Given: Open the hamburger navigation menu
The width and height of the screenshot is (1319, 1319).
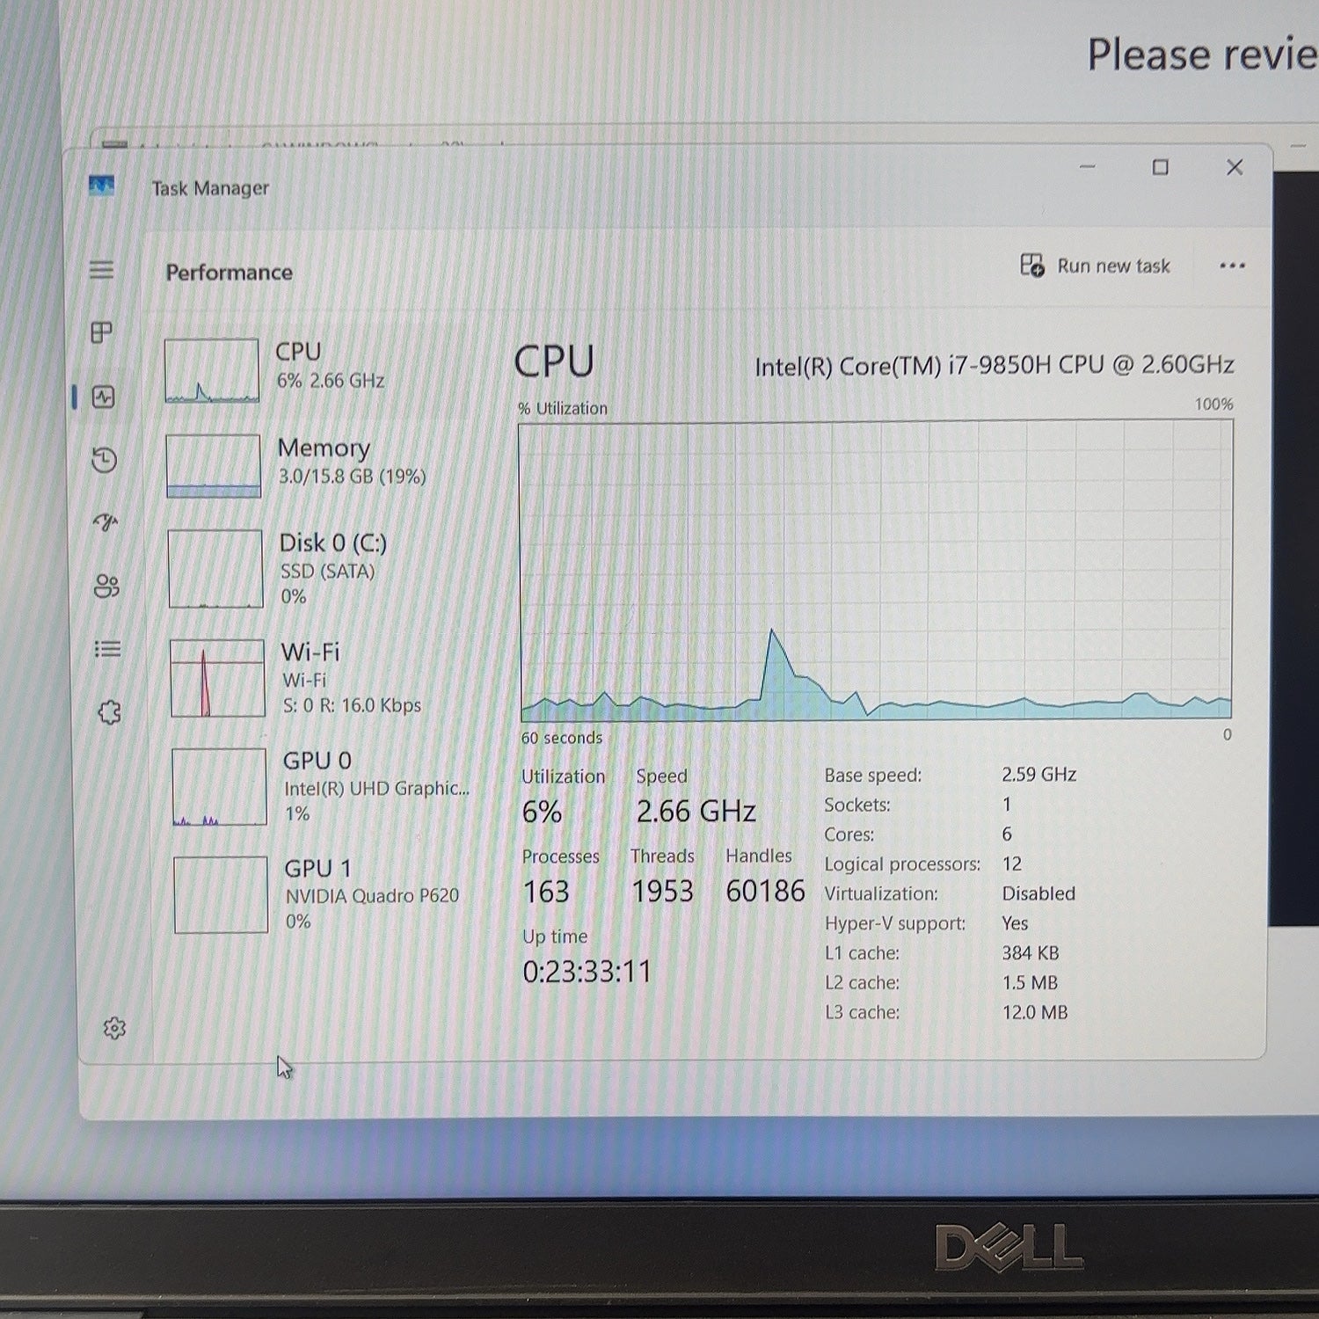Looking at the screenshot, I should click(101, 270).
